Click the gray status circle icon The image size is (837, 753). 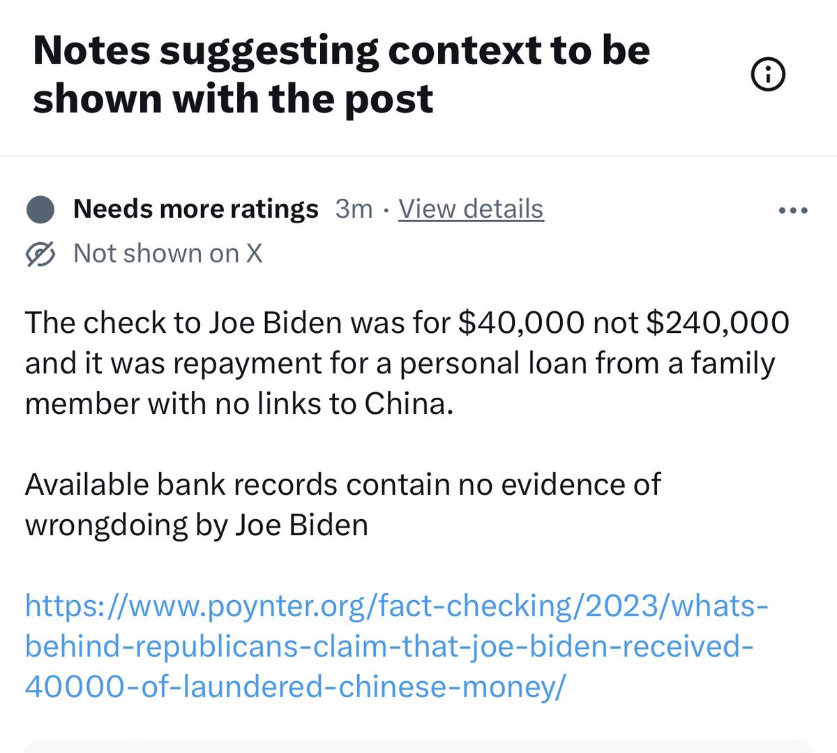tap(40, 209)
